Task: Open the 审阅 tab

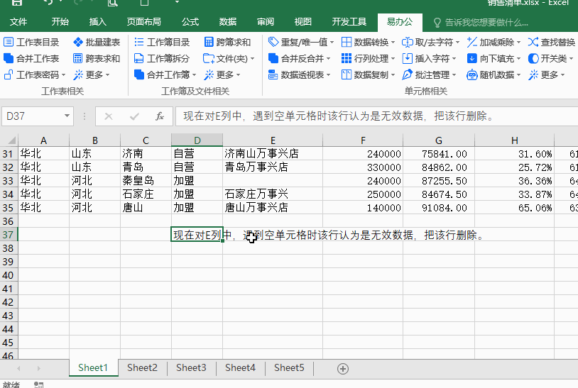Action: (266, 22)
